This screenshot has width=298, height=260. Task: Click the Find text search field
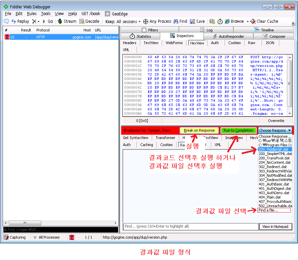click(x=191, y=226)
